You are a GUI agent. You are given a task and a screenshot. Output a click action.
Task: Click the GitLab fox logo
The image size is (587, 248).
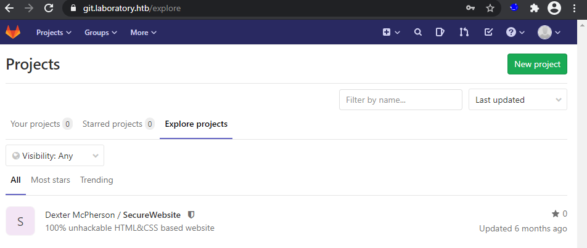click(13, 32)
